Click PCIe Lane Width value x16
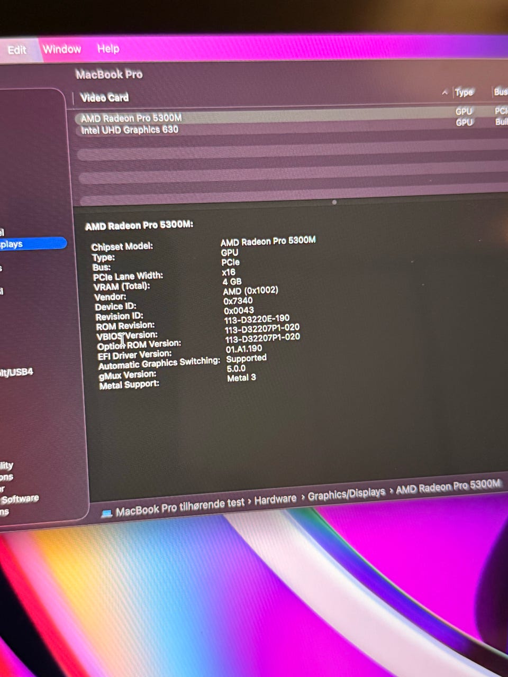Screen dimensions: 508x677 [229, 272]
